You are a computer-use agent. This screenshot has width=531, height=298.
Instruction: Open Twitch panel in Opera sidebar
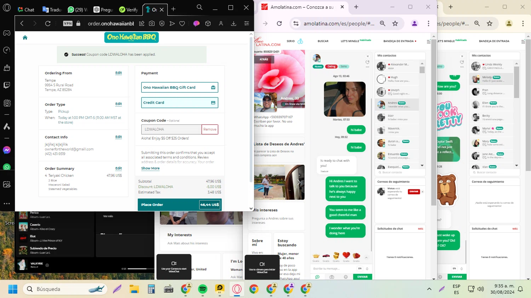7,85
